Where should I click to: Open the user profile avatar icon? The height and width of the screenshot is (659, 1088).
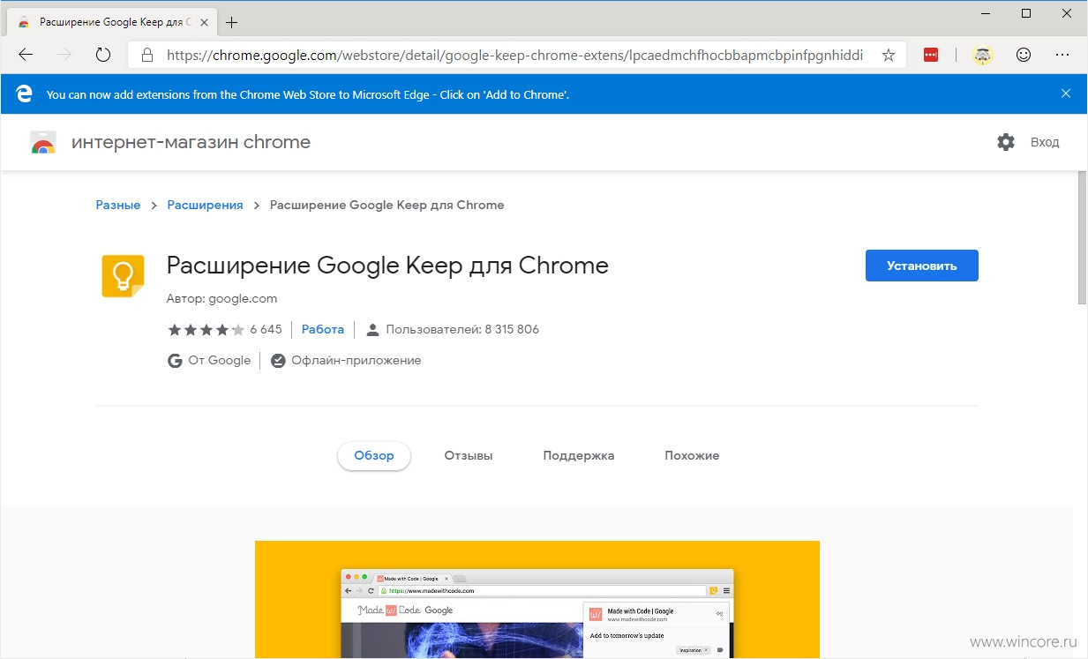pyautogui.click(x=982, y=55)
